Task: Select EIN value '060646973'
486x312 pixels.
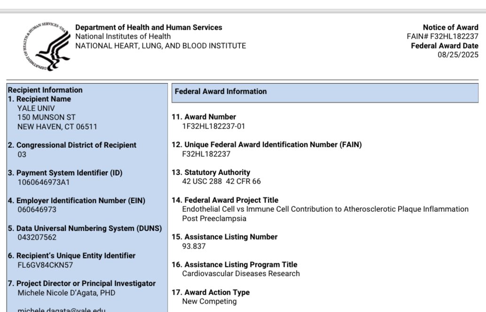Action: point(37,209)
